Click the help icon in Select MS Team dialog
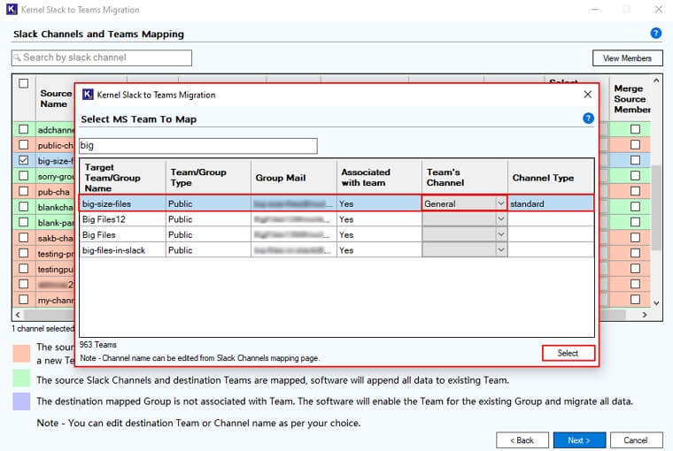This screenshot has width=673, height=451. [588, 118]
